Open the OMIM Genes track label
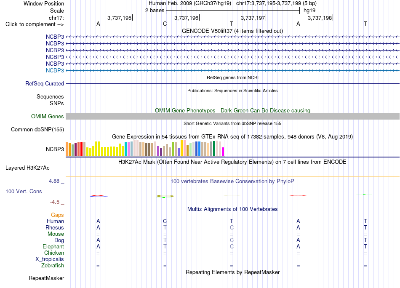 click(x=47, y=116)
